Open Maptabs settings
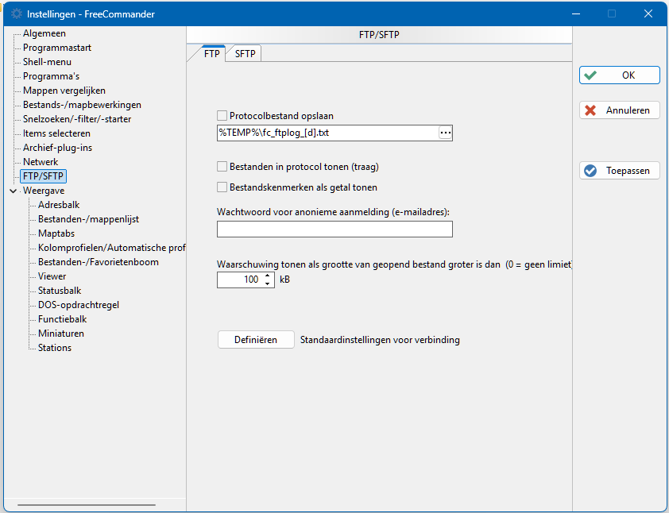Image resolution: width=669 pixels, height=513 pixels. 56,233
